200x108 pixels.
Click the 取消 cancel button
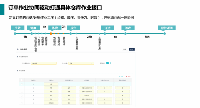(125, 49)
